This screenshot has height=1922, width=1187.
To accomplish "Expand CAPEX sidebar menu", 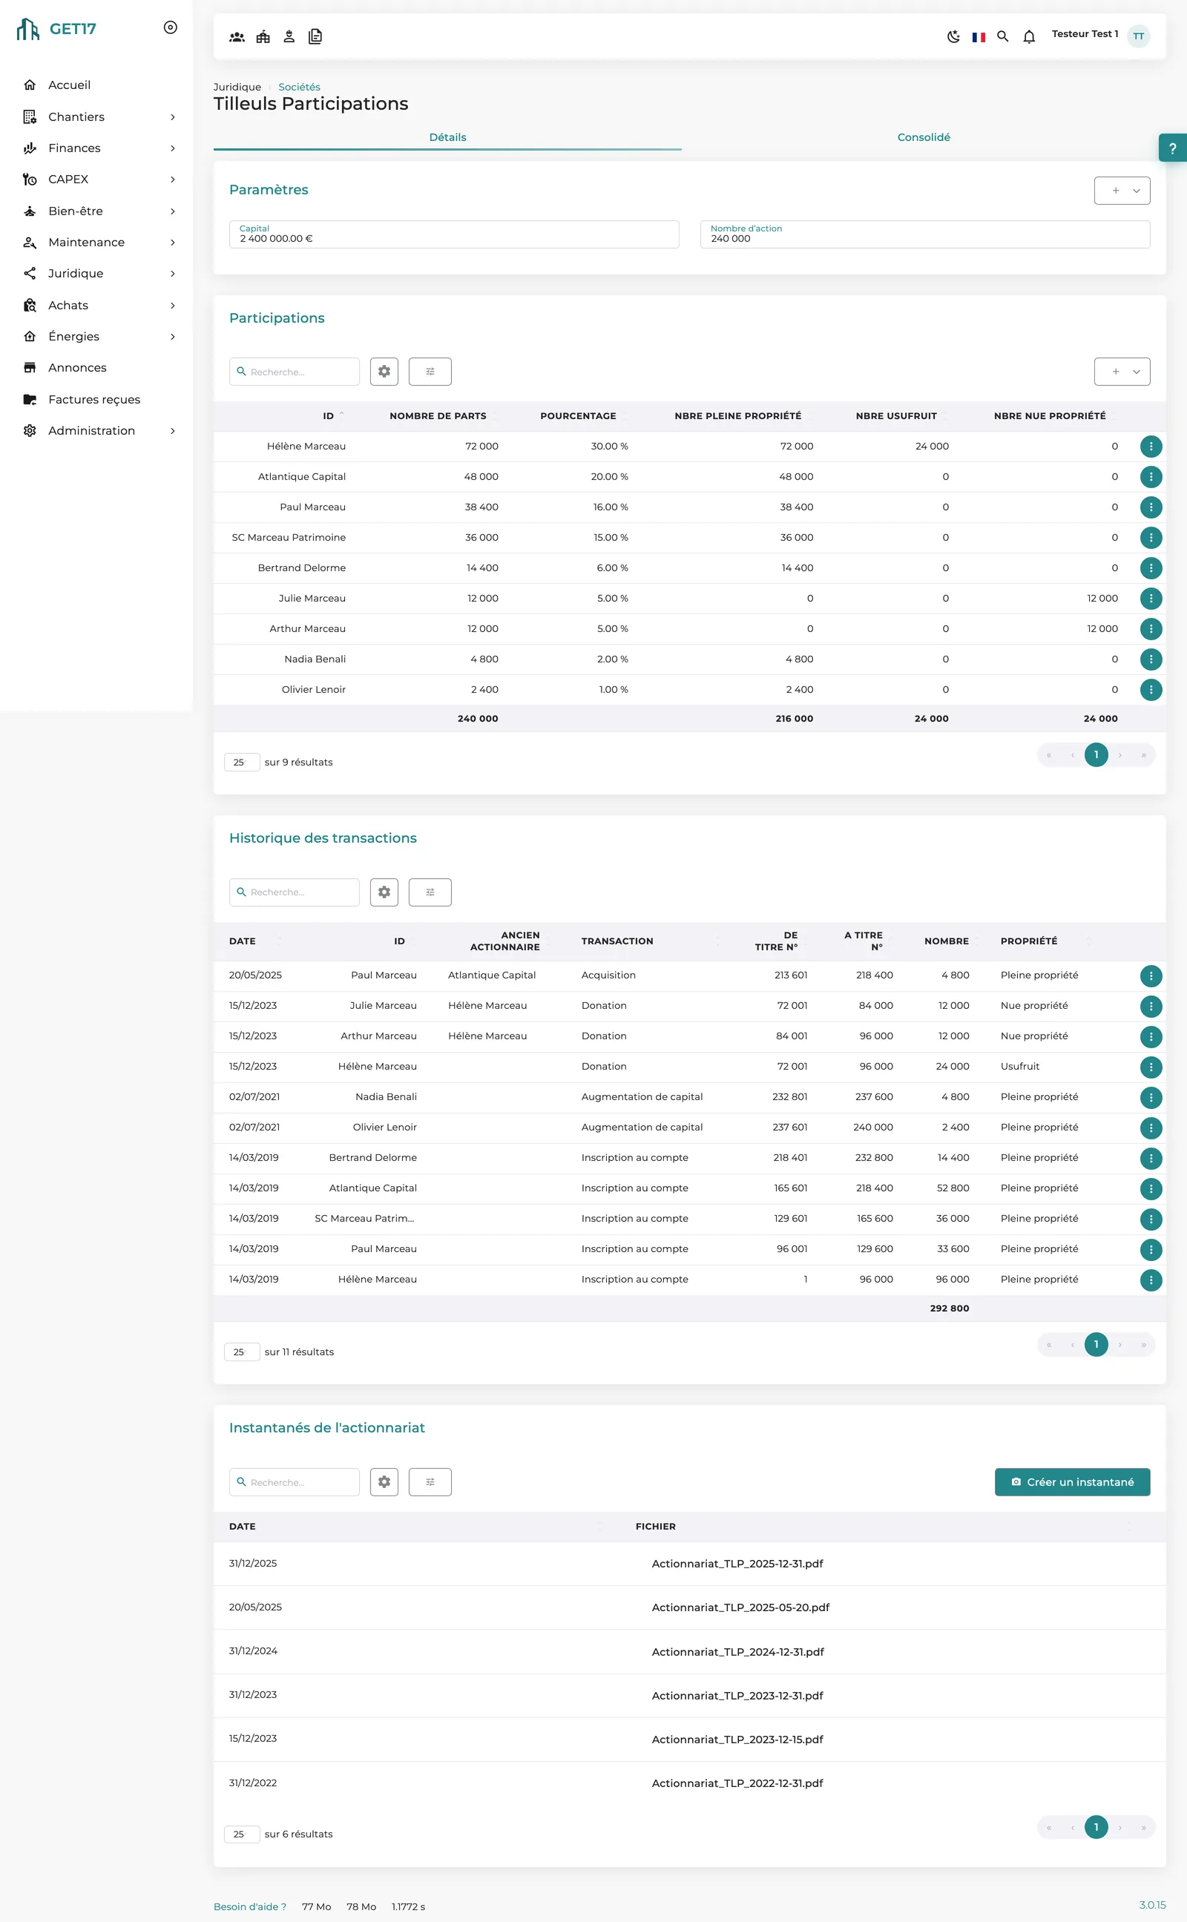I will point(96,180).
